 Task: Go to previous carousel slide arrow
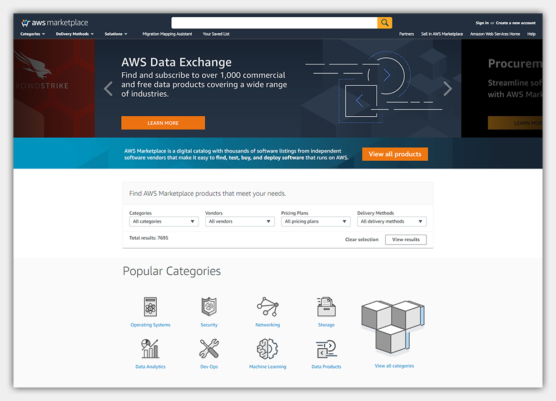coord(108,88)
